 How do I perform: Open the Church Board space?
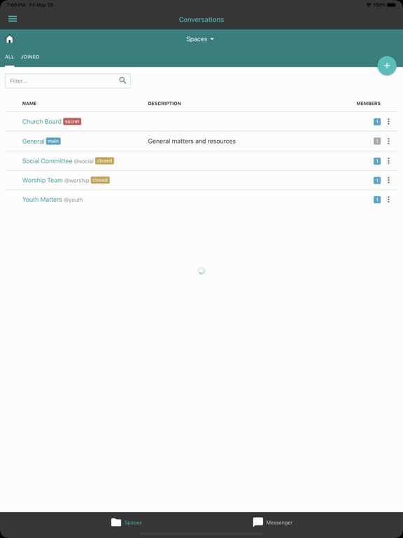tap(42, 121)
